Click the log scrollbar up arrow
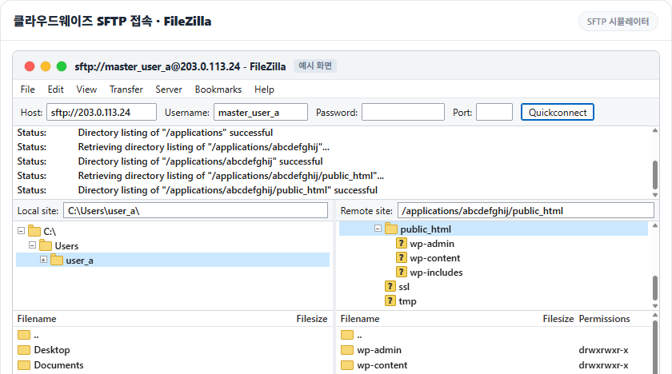This screenshot has width=672, height=374. (x=655, y=130)
